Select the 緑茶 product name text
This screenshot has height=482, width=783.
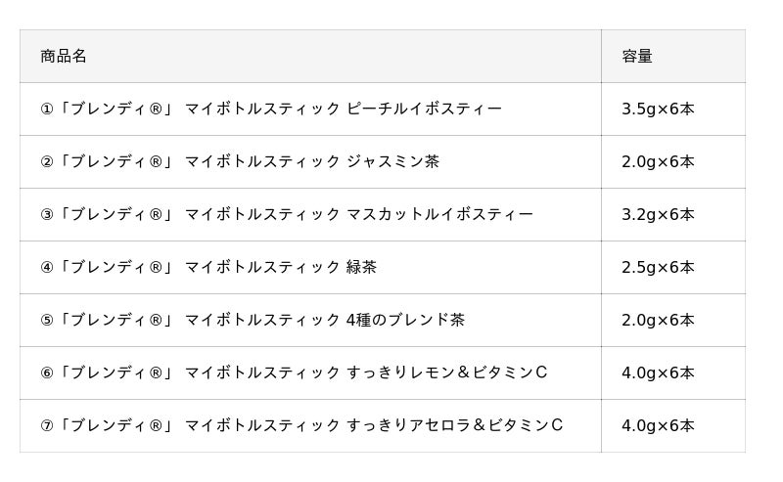(x=361, y=267)
